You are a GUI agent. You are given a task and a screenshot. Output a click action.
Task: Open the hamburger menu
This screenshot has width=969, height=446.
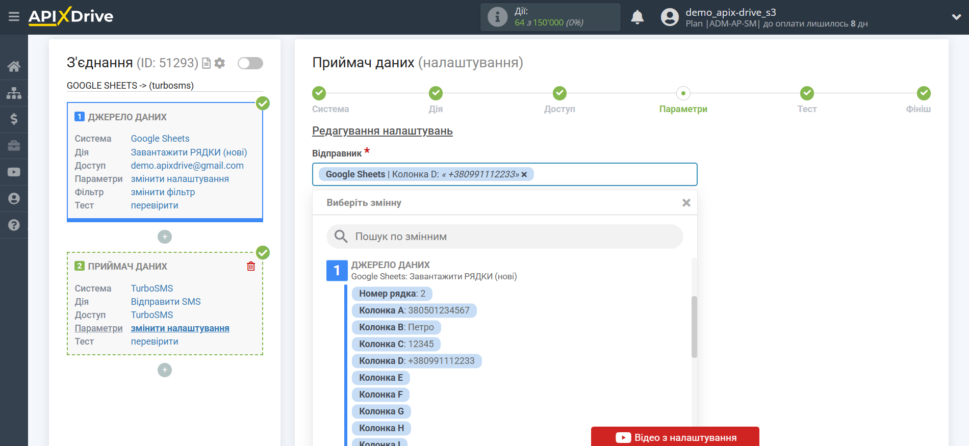14,17
